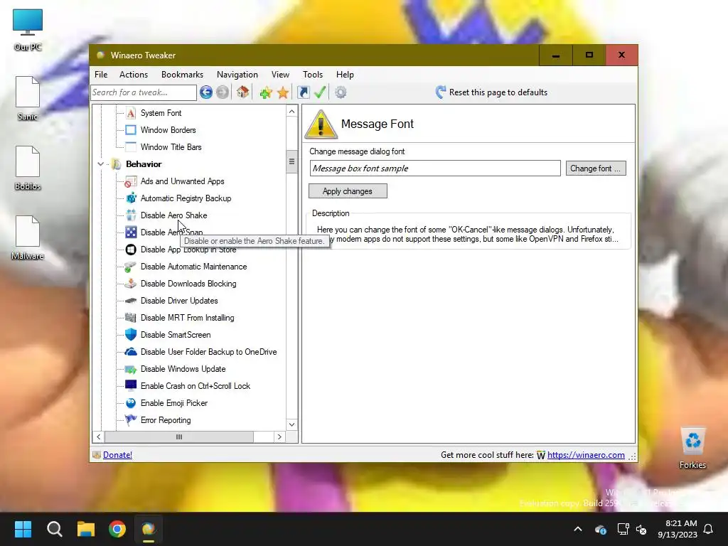Open taskbar Search icon
The height and width of the screenshot is (546, 728).
click(x=54, y=529)
